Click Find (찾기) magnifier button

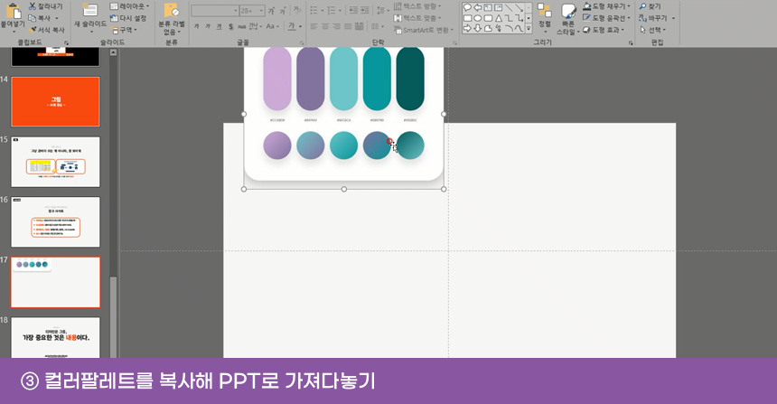point(651,6)
